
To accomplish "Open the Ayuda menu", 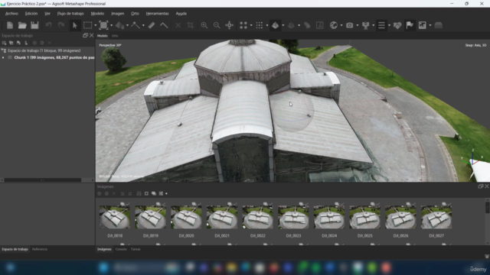I will coord(181,14).
